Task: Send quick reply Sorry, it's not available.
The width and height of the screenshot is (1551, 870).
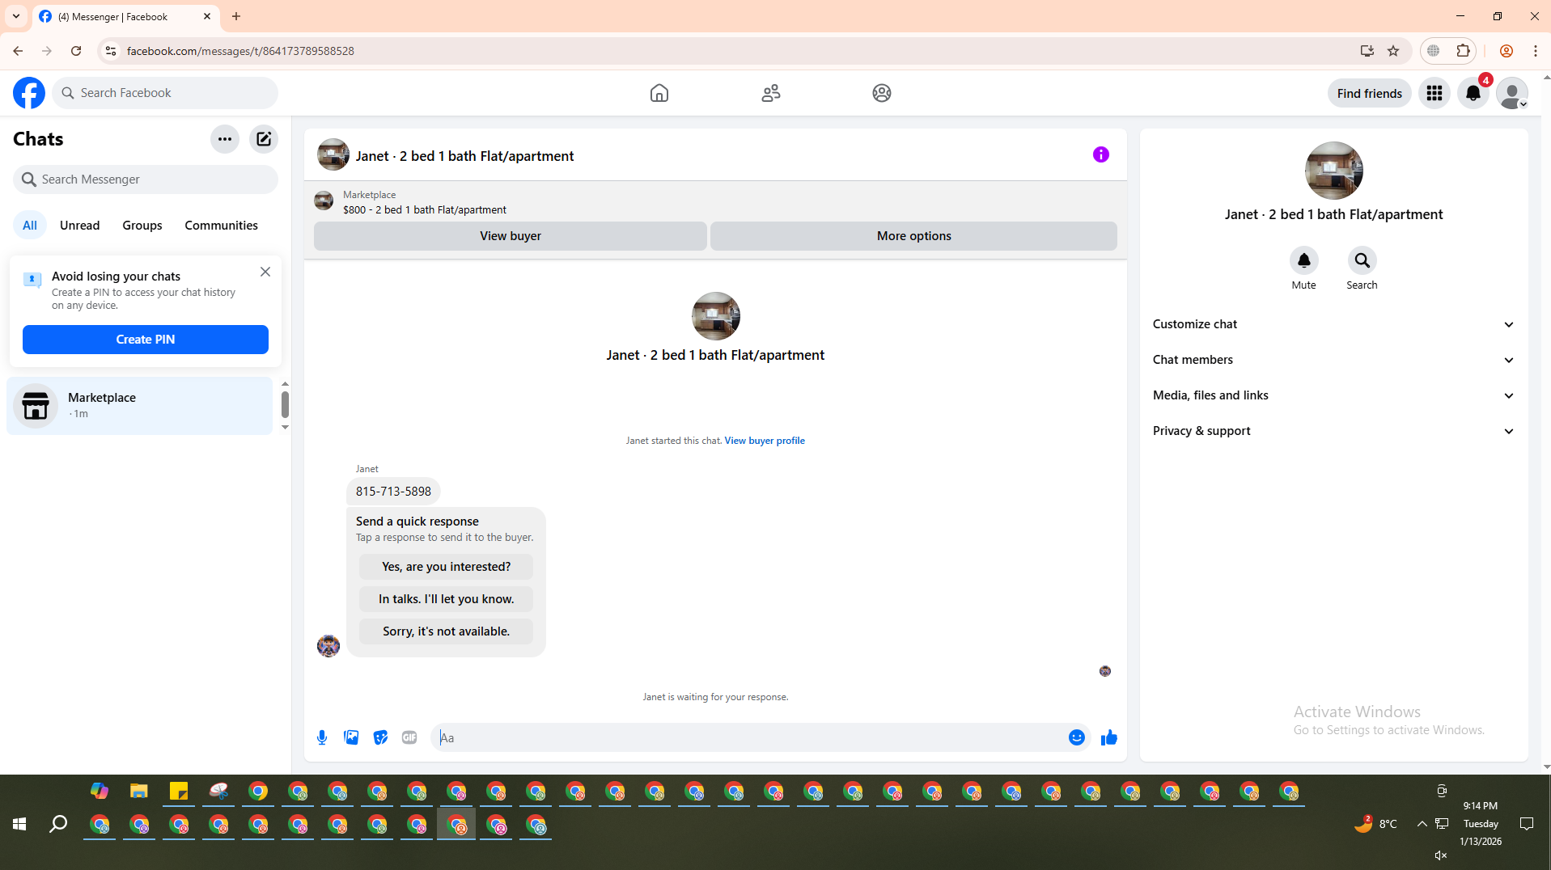Action: pos(447,631)
